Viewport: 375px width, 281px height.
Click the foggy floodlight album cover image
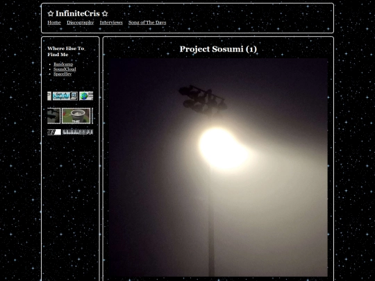tap(218, 167)
